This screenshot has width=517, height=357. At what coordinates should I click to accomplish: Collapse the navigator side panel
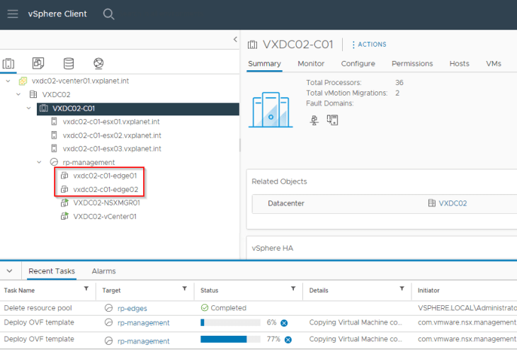coord(235,39)
